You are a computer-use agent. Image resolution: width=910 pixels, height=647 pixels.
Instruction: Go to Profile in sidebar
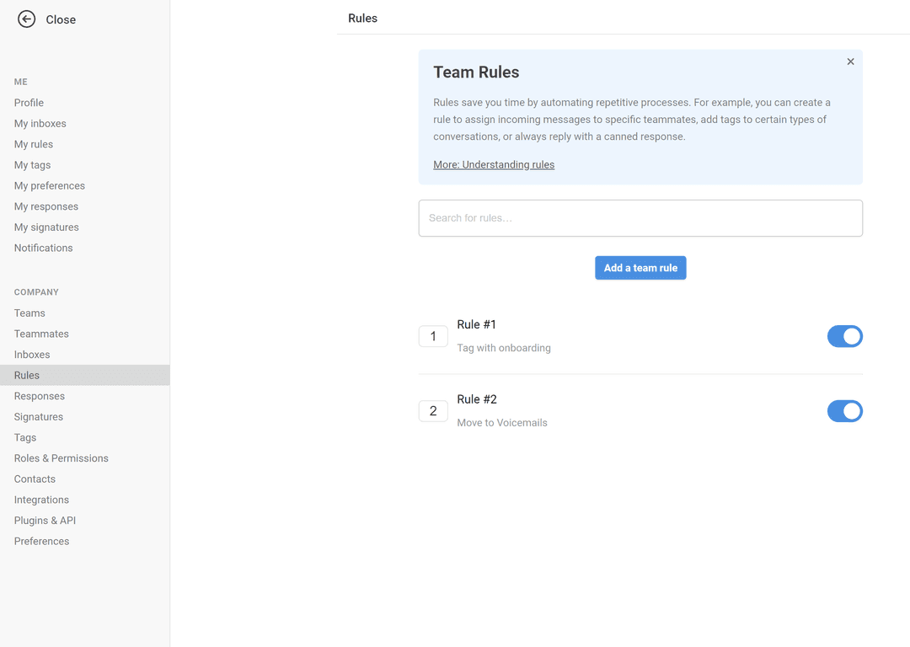[x=29, y=103]
